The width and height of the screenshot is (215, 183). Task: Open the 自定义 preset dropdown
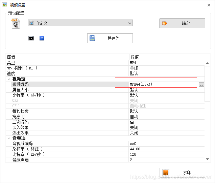(x=80, y=23)
